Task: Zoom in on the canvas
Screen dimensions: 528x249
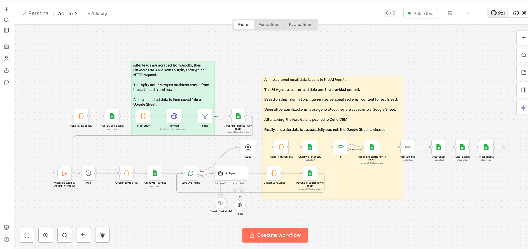Action: pyautogui.click(x=46, y=235)
